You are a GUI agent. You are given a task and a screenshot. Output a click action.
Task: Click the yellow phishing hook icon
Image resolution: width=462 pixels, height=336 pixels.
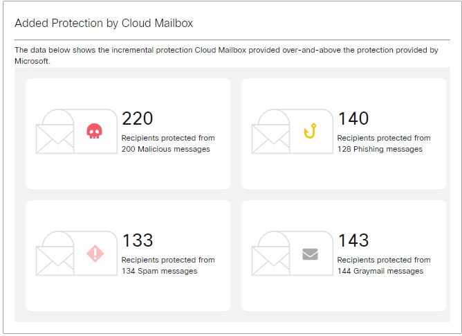click(x=310, y=131)
